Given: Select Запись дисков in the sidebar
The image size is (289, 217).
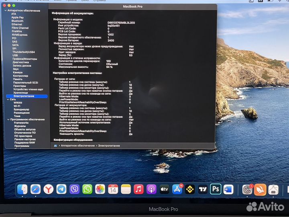Looking at the screenshot, I should (x=22, y=66).
